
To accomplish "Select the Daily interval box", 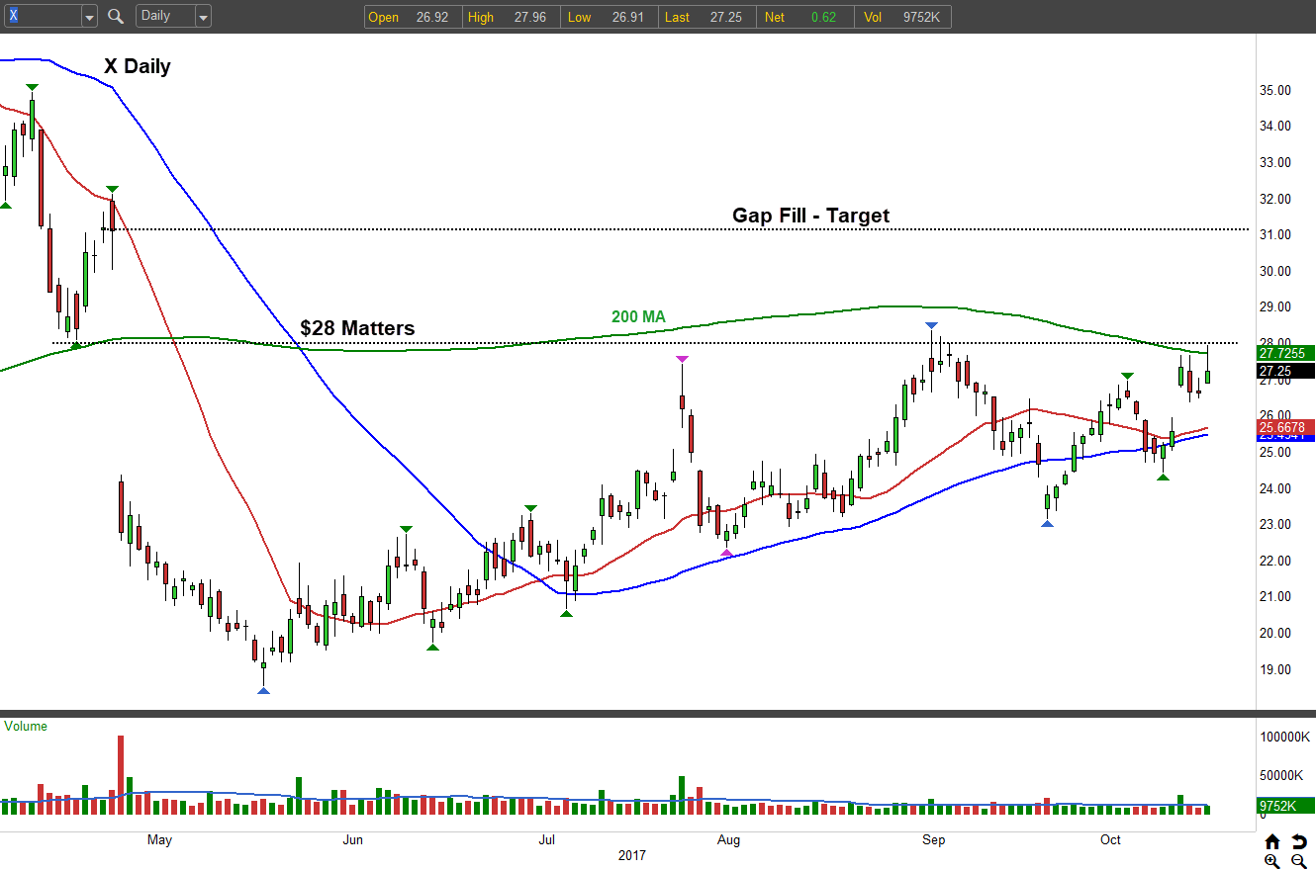I will [x=166, y=17].
